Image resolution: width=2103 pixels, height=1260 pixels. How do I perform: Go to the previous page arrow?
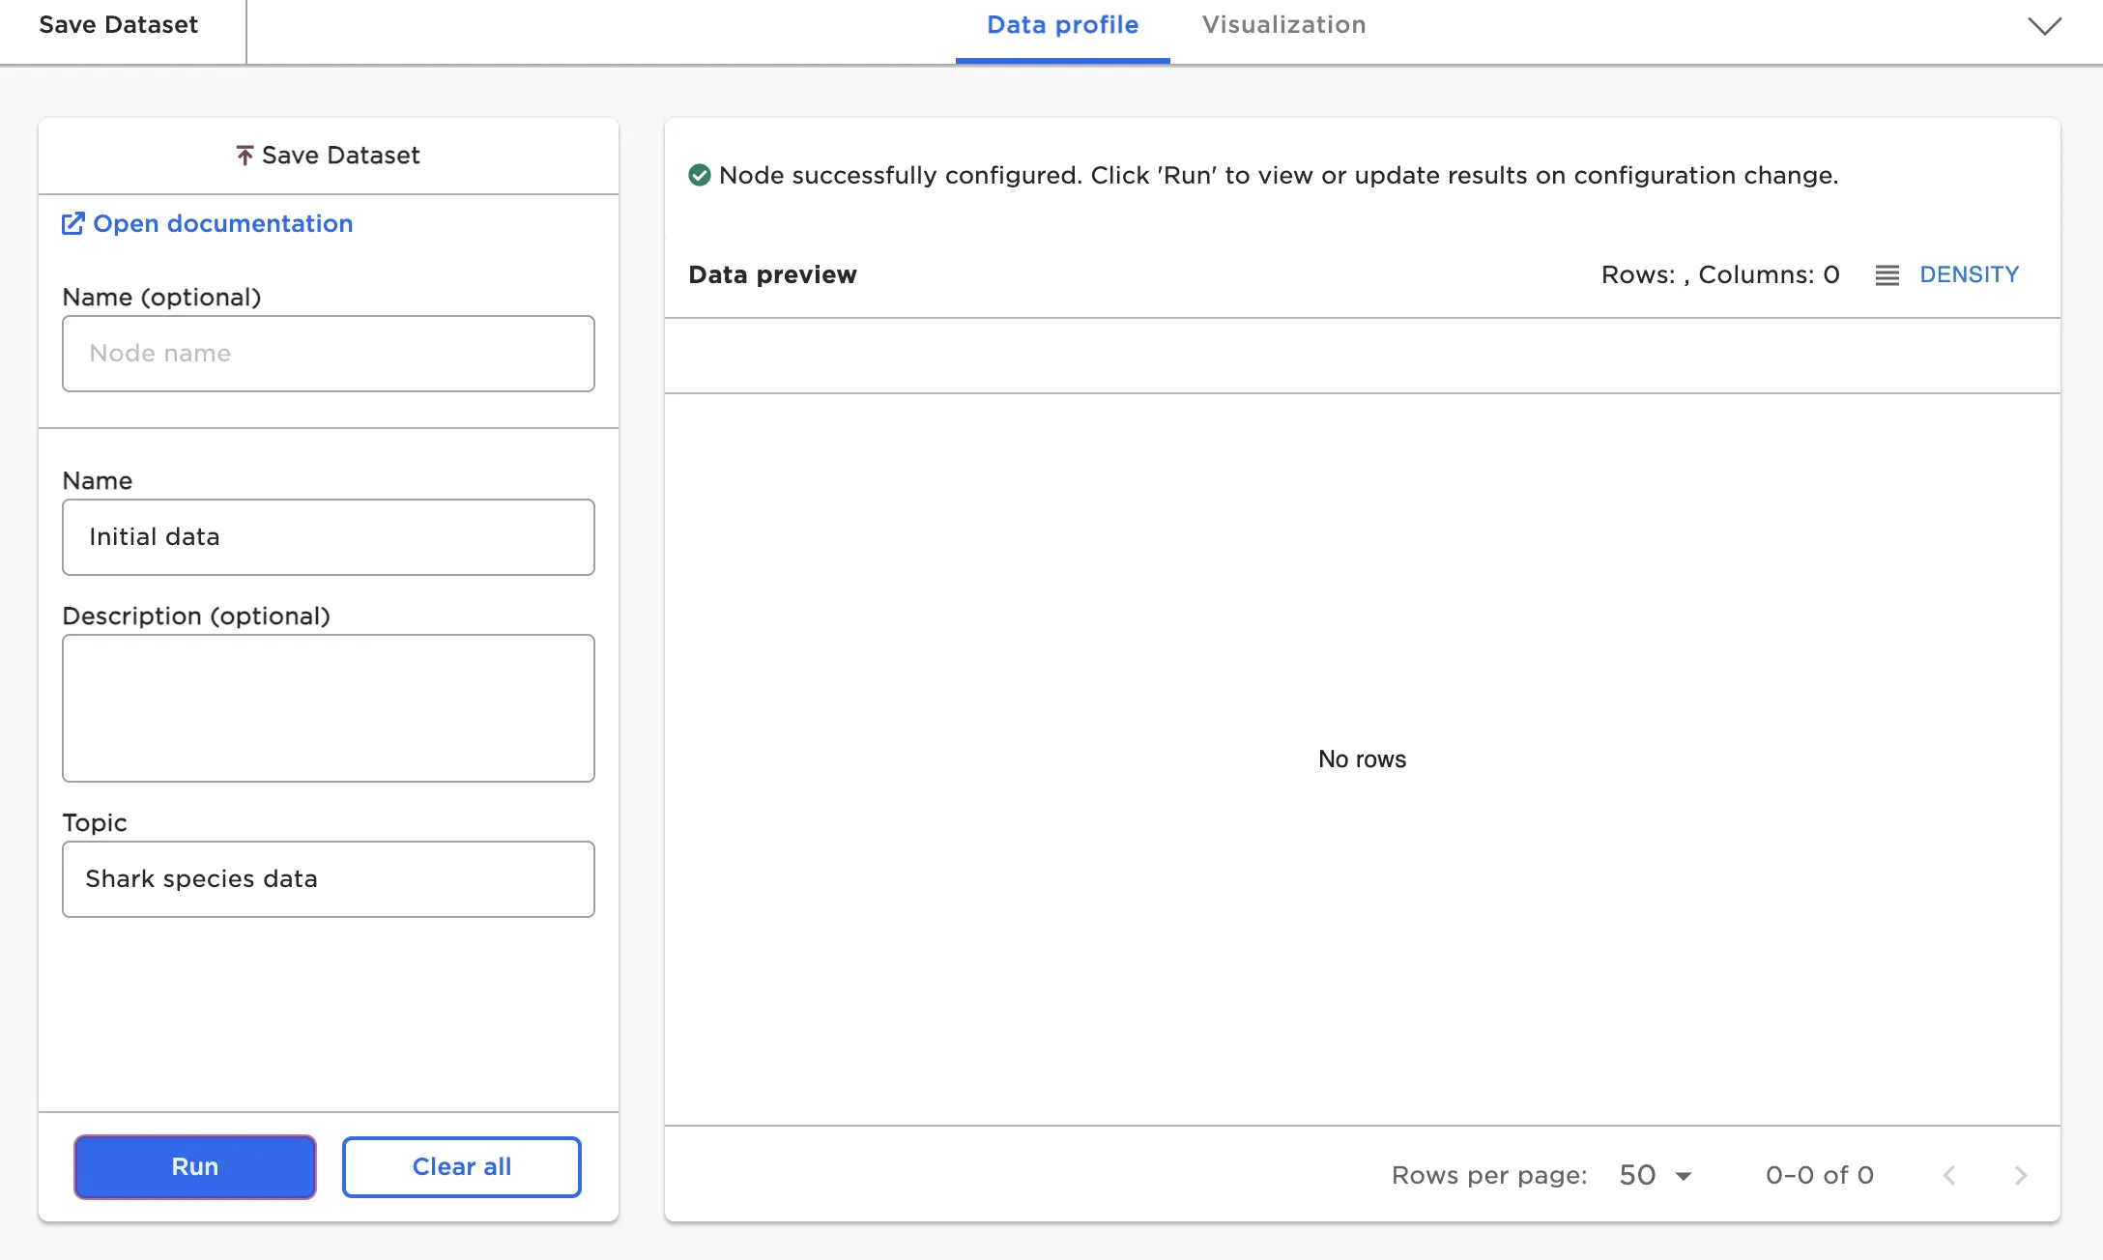click(x=1949, y=1175)
